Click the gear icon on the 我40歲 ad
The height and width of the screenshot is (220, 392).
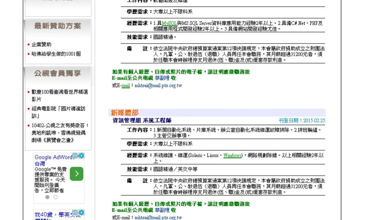click(x=81, y=212)
